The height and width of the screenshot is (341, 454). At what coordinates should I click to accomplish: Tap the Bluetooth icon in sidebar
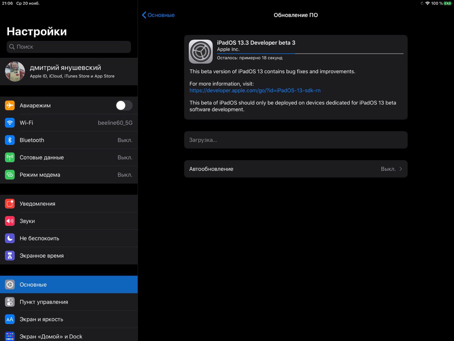point(10,140)
